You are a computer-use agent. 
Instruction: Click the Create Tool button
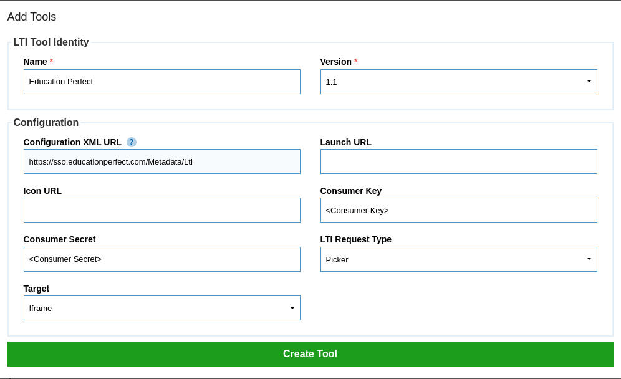coord(310,354)
